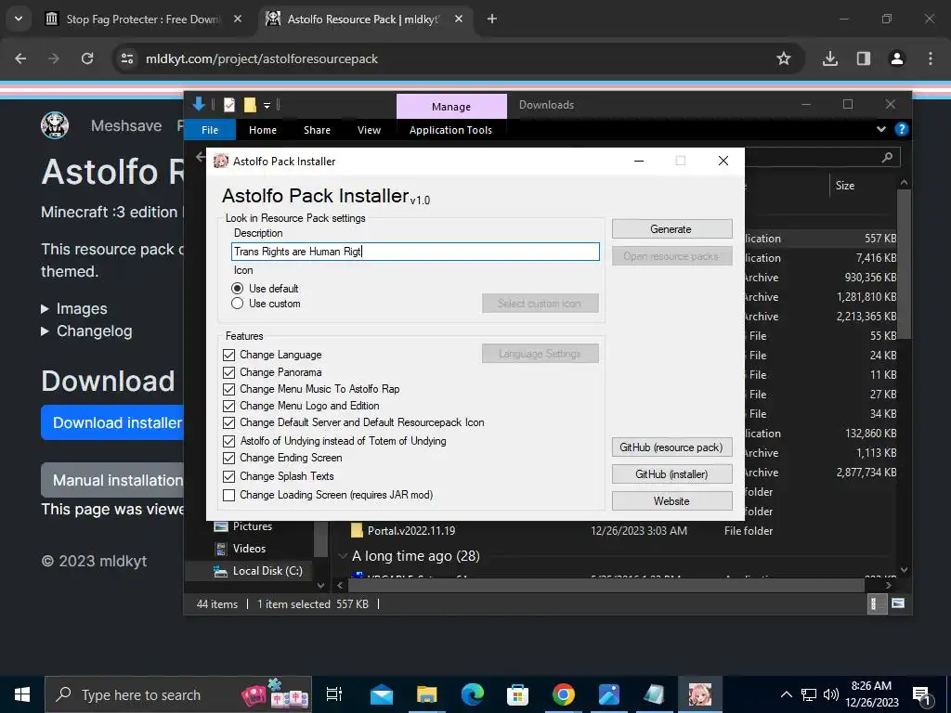Image resolution: width=951 pixels, height=713 pixels.
Task: Toggle Change Splash Texts checkbox
Action: (228, 476)
